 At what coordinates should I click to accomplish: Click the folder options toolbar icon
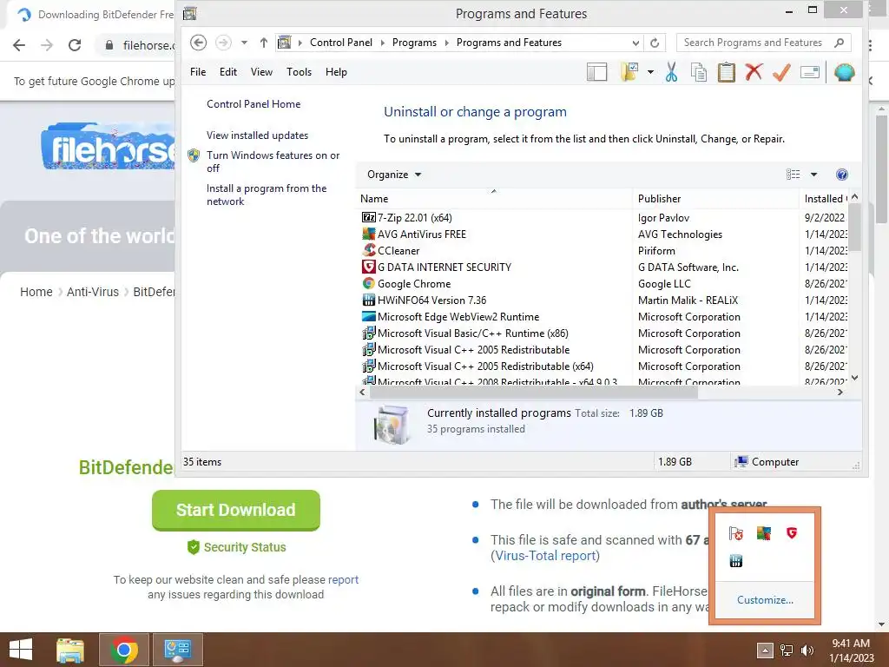click(x=629, y=72)
